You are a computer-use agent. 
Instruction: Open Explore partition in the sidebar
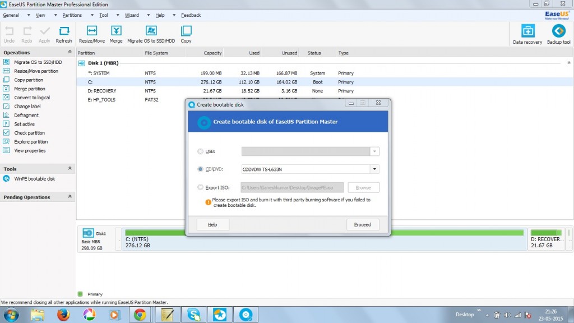pyautogui.click(x=31, y=142)
